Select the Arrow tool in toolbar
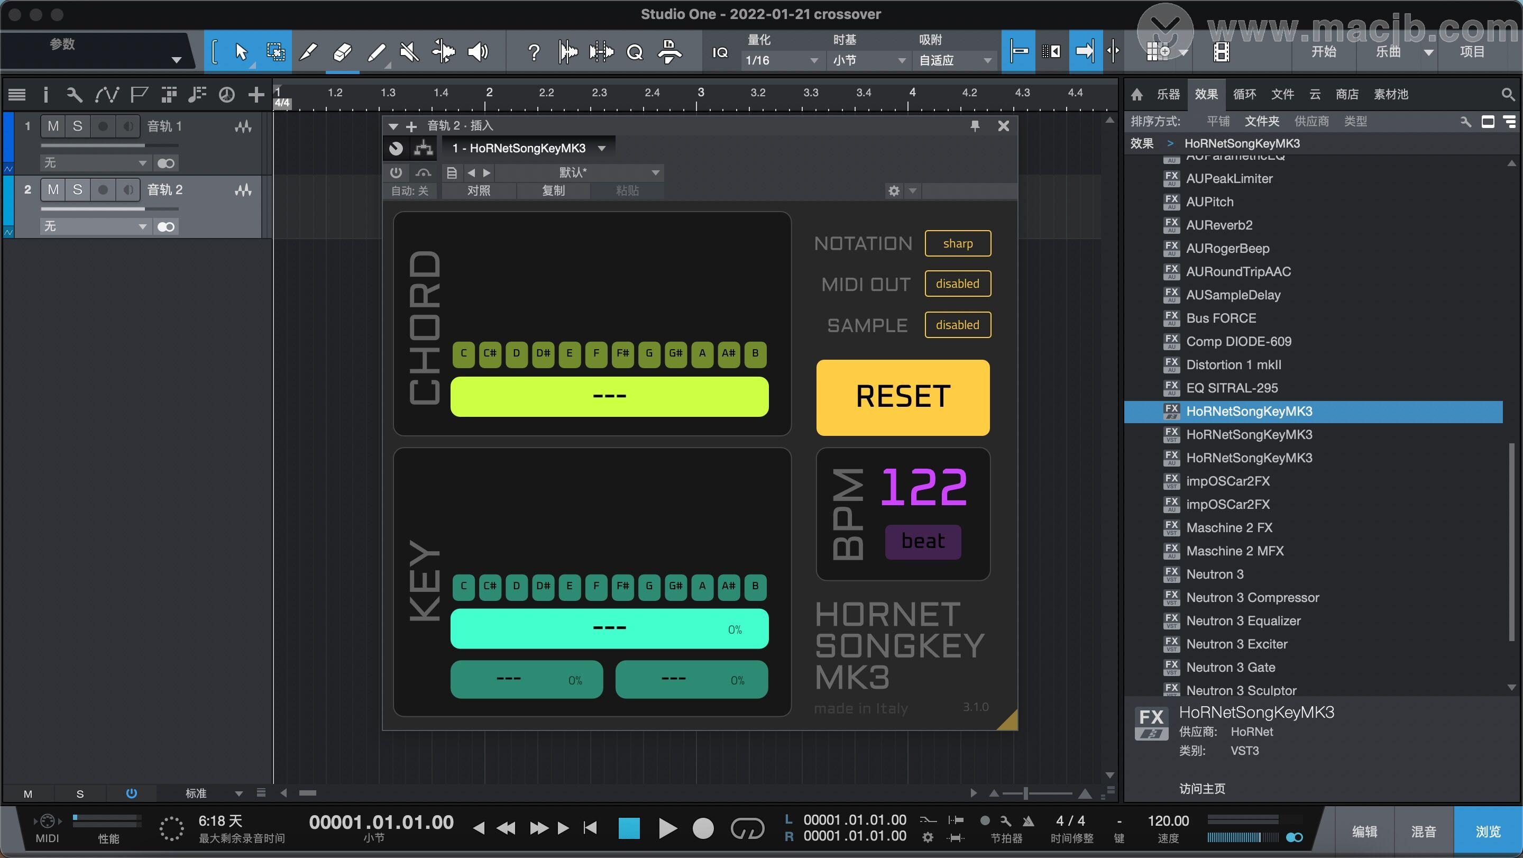This screenshot has height=858, width=1523. tap(240, 52)
